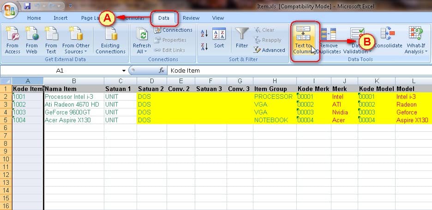Select row 16 header
This screenshot has height=210, width=432.
(x=6, y=206)
